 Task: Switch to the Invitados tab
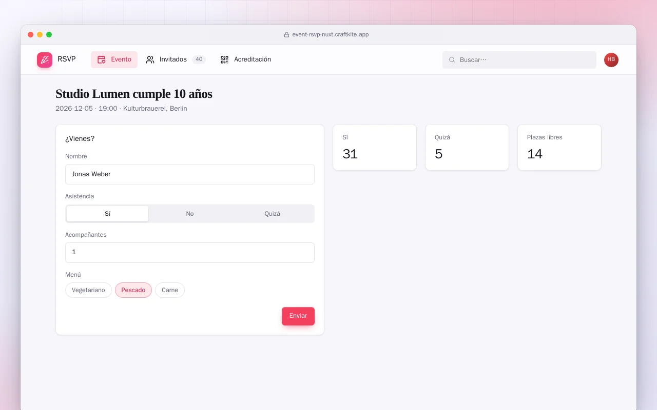click(176, 59)
